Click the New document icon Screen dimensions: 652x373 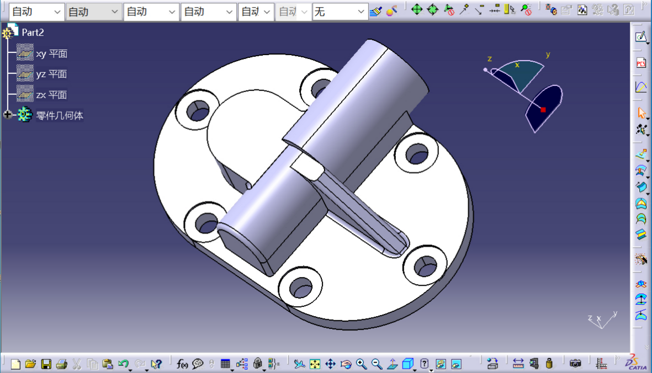pos(15,364)
